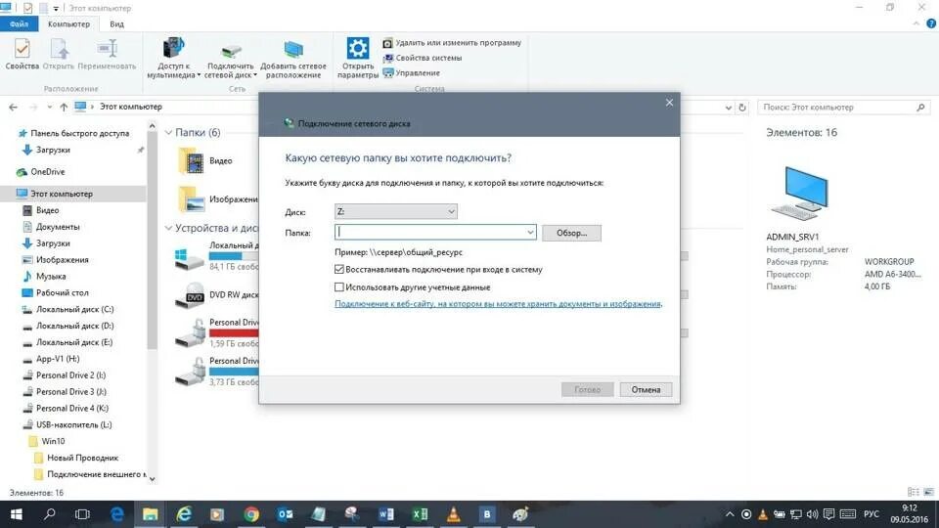This screenshot has width=939, height=528.
Task: Open Outlook from the taskbar
Action: 285,514
